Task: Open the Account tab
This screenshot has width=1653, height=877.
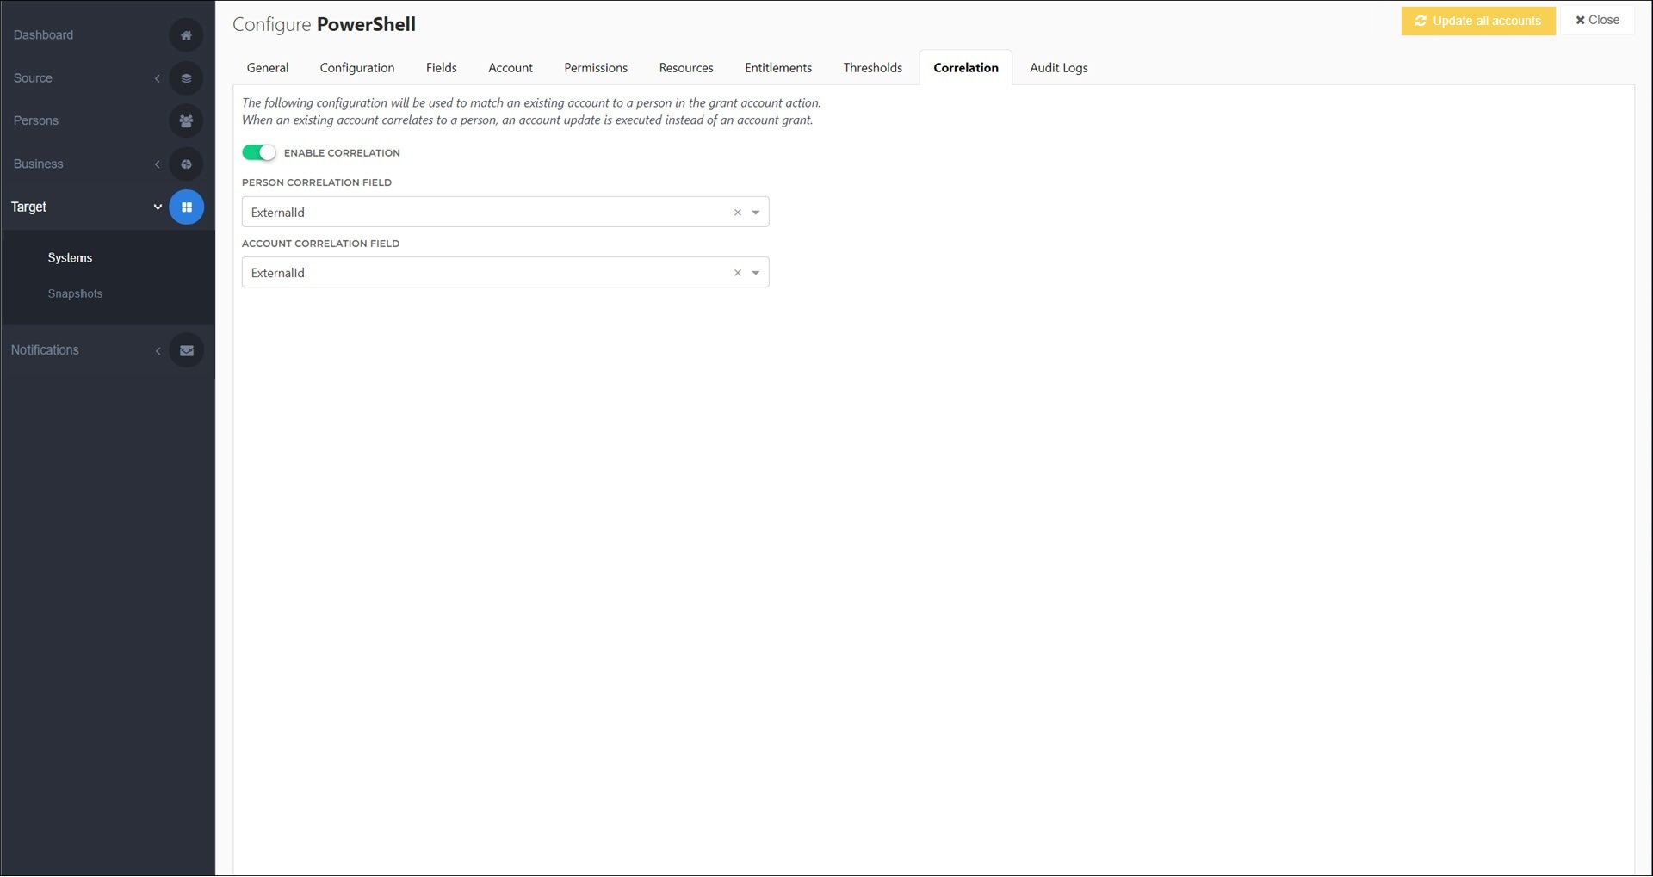Action: pos(511,68)
